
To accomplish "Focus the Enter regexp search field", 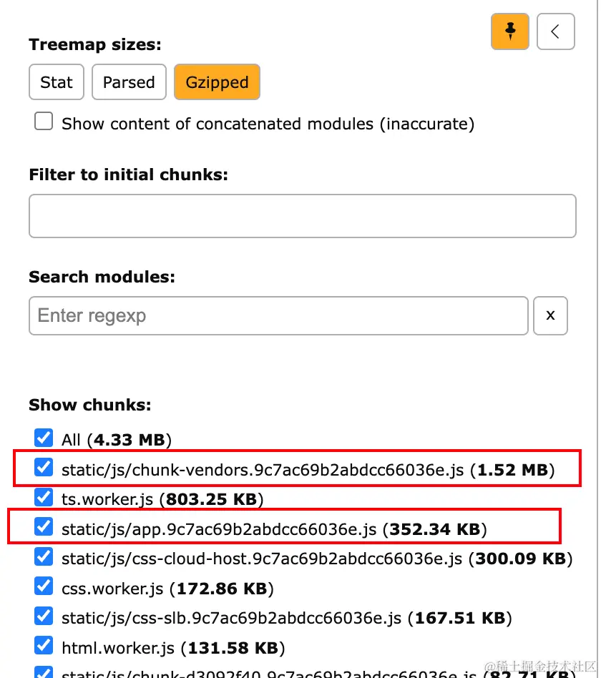I will tap(278, 315).
